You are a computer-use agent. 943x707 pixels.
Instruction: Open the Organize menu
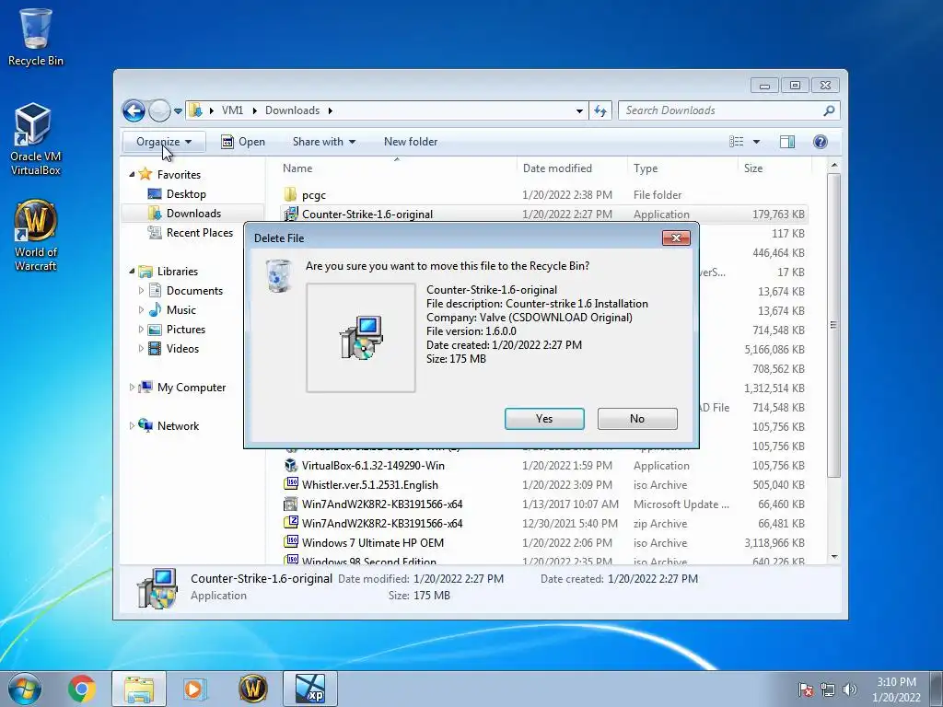[x=164, y=142]
